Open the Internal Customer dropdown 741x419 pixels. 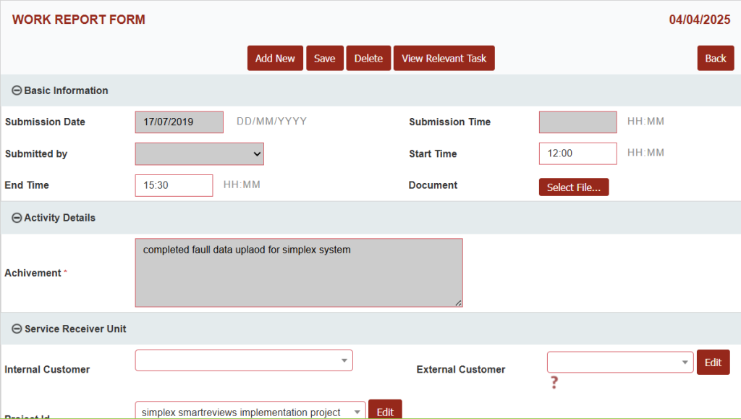[x=243, y=360]
